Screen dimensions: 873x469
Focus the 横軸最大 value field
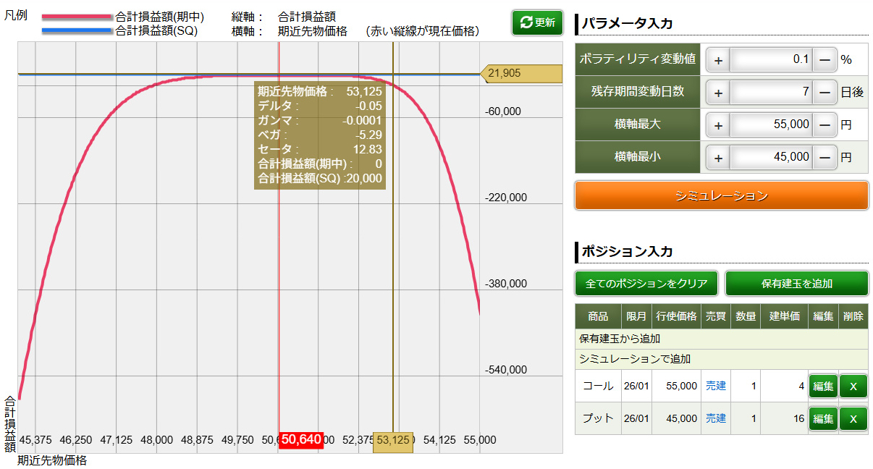click(x=772, y=124)
